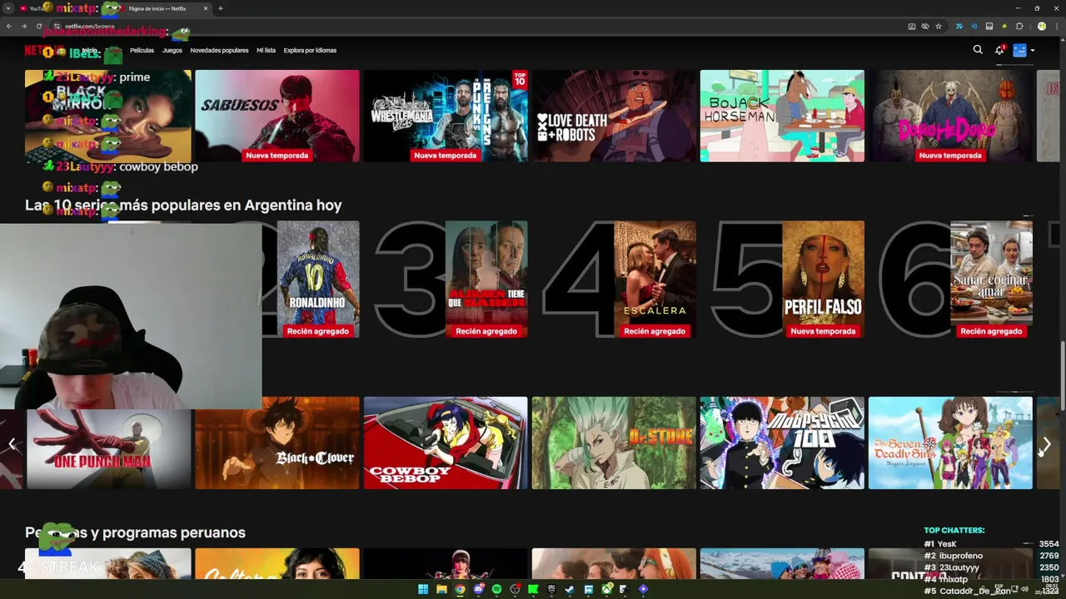Go back in browser history
Image resolution: width=1066 pixels, height=599 pixels.
coord(9,26)
